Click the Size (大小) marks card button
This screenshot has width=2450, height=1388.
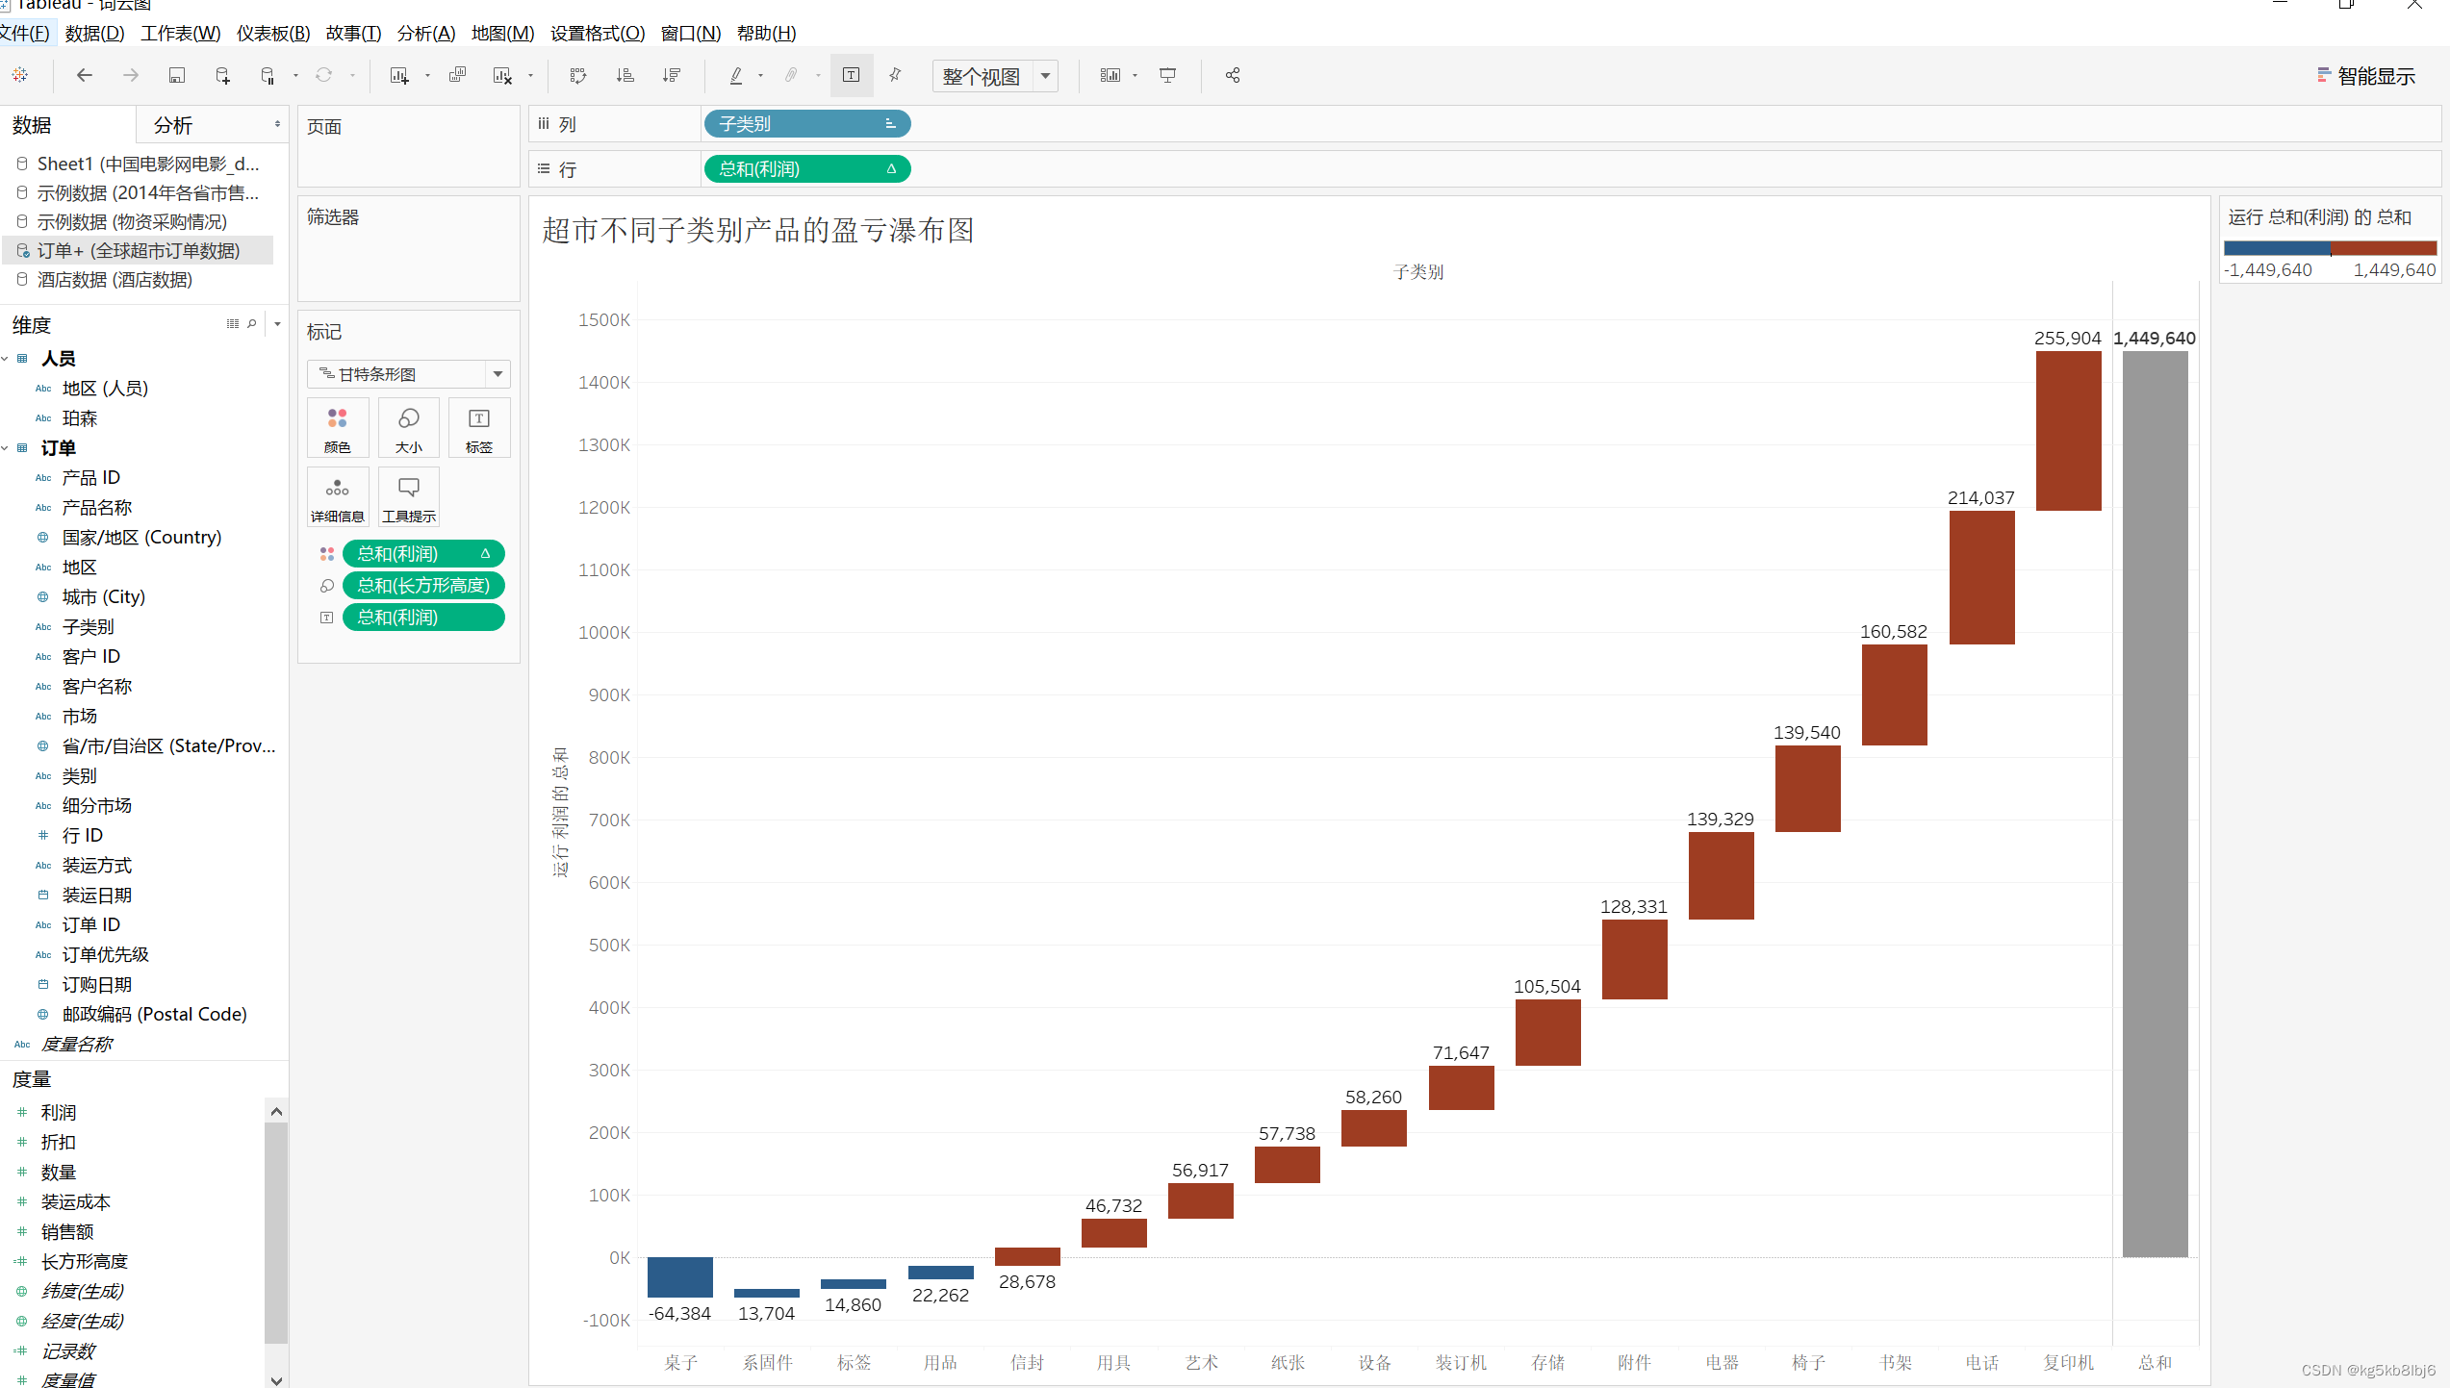(409, 428)
